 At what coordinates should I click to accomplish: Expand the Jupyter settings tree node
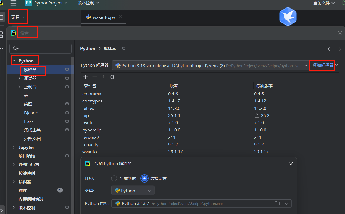tap(14, 147)
